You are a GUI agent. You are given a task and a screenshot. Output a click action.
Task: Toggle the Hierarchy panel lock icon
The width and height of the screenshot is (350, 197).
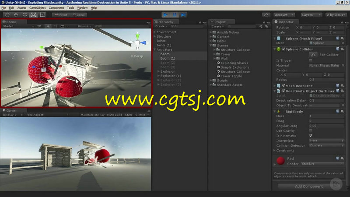tap(200, 22)
